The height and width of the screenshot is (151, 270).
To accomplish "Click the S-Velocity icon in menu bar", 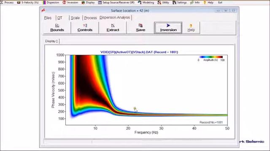I will (19, 3).
